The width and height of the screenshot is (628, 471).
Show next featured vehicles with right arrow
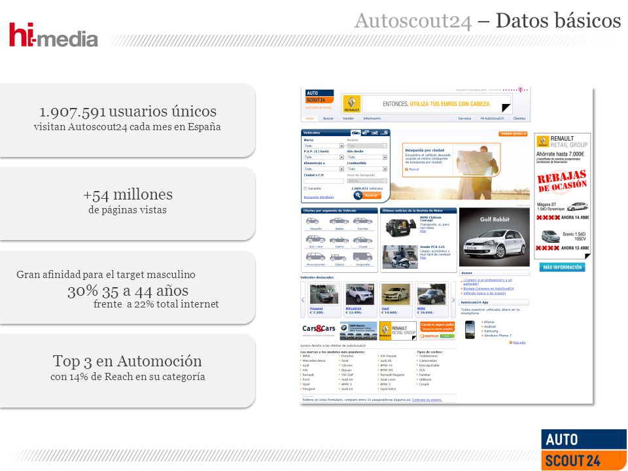click(x=453, y=300)
